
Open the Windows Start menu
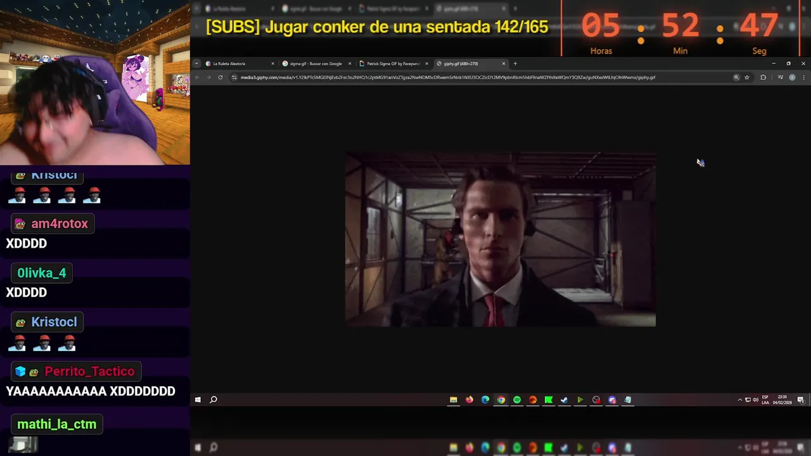[x=198, y=400]
